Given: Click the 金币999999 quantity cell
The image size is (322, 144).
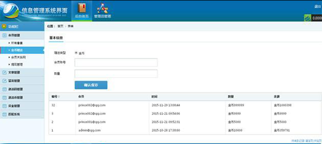Looking at the screenshot, I should [236, 105].
